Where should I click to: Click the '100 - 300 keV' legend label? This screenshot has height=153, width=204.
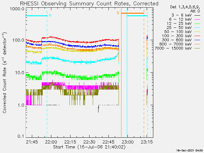(177, 36)
